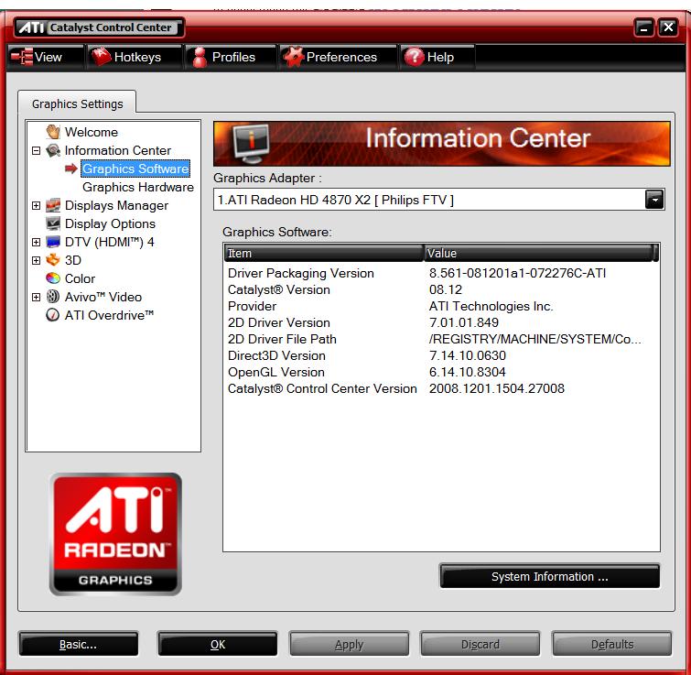Select Color tree item
This screenshot has width=691, height=675.
click(80, 278)
